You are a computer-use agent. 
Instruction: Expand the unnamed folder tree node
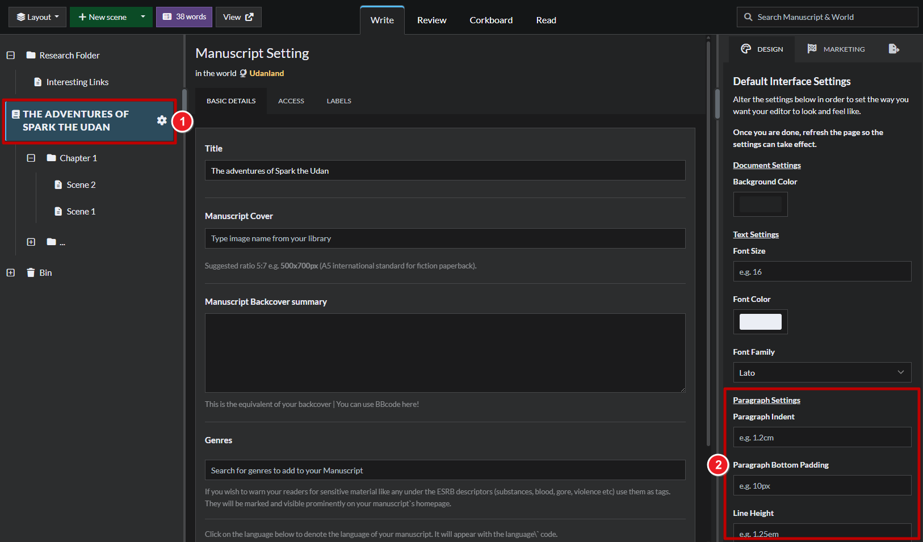tap(31, 242)
